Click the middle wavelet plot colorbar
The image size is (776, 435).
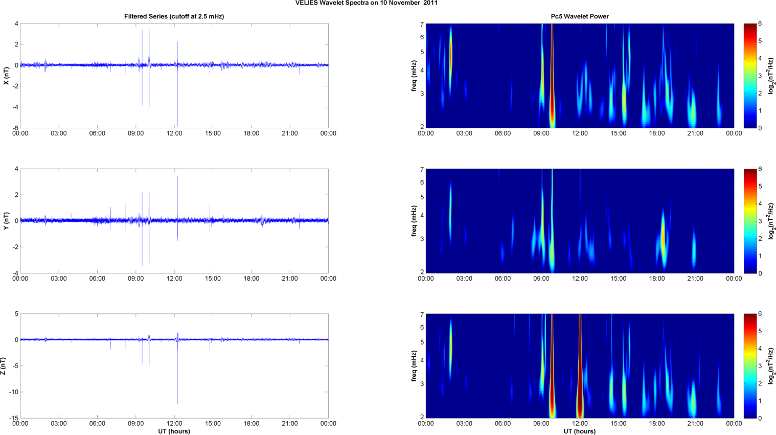[749, 221]
